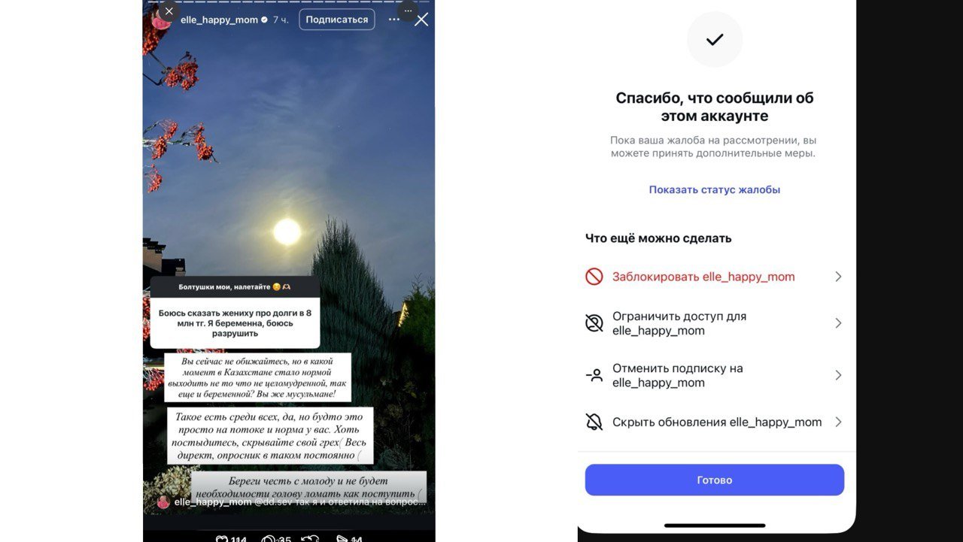This screenshot has height=542, width=963.
Task: Click the small avatar in the story comment
Action: coord(163,501)
